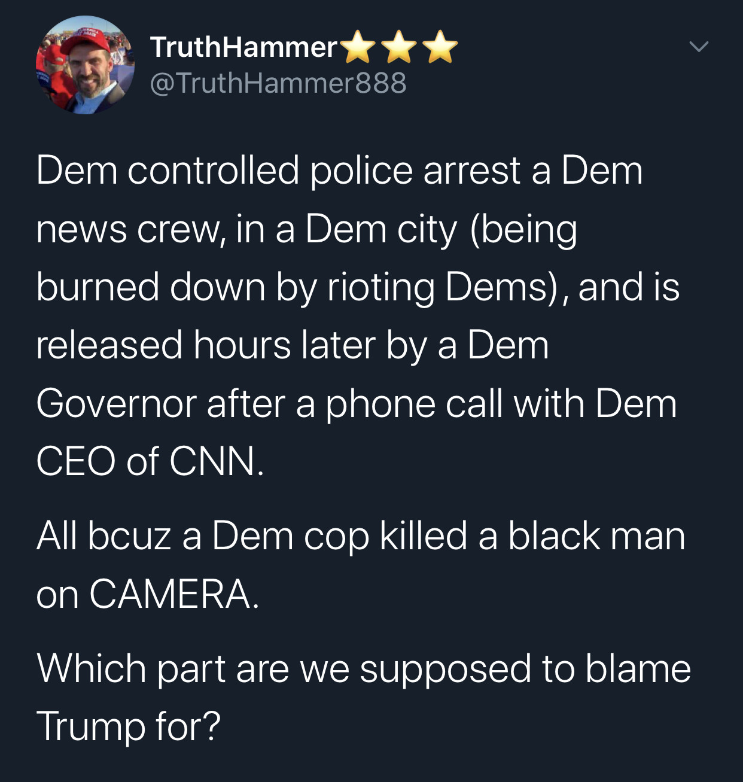Tap 'CEO of CNN.' in the tweet
This screenshot has width=743, height=782.
[x=150, y=461]
